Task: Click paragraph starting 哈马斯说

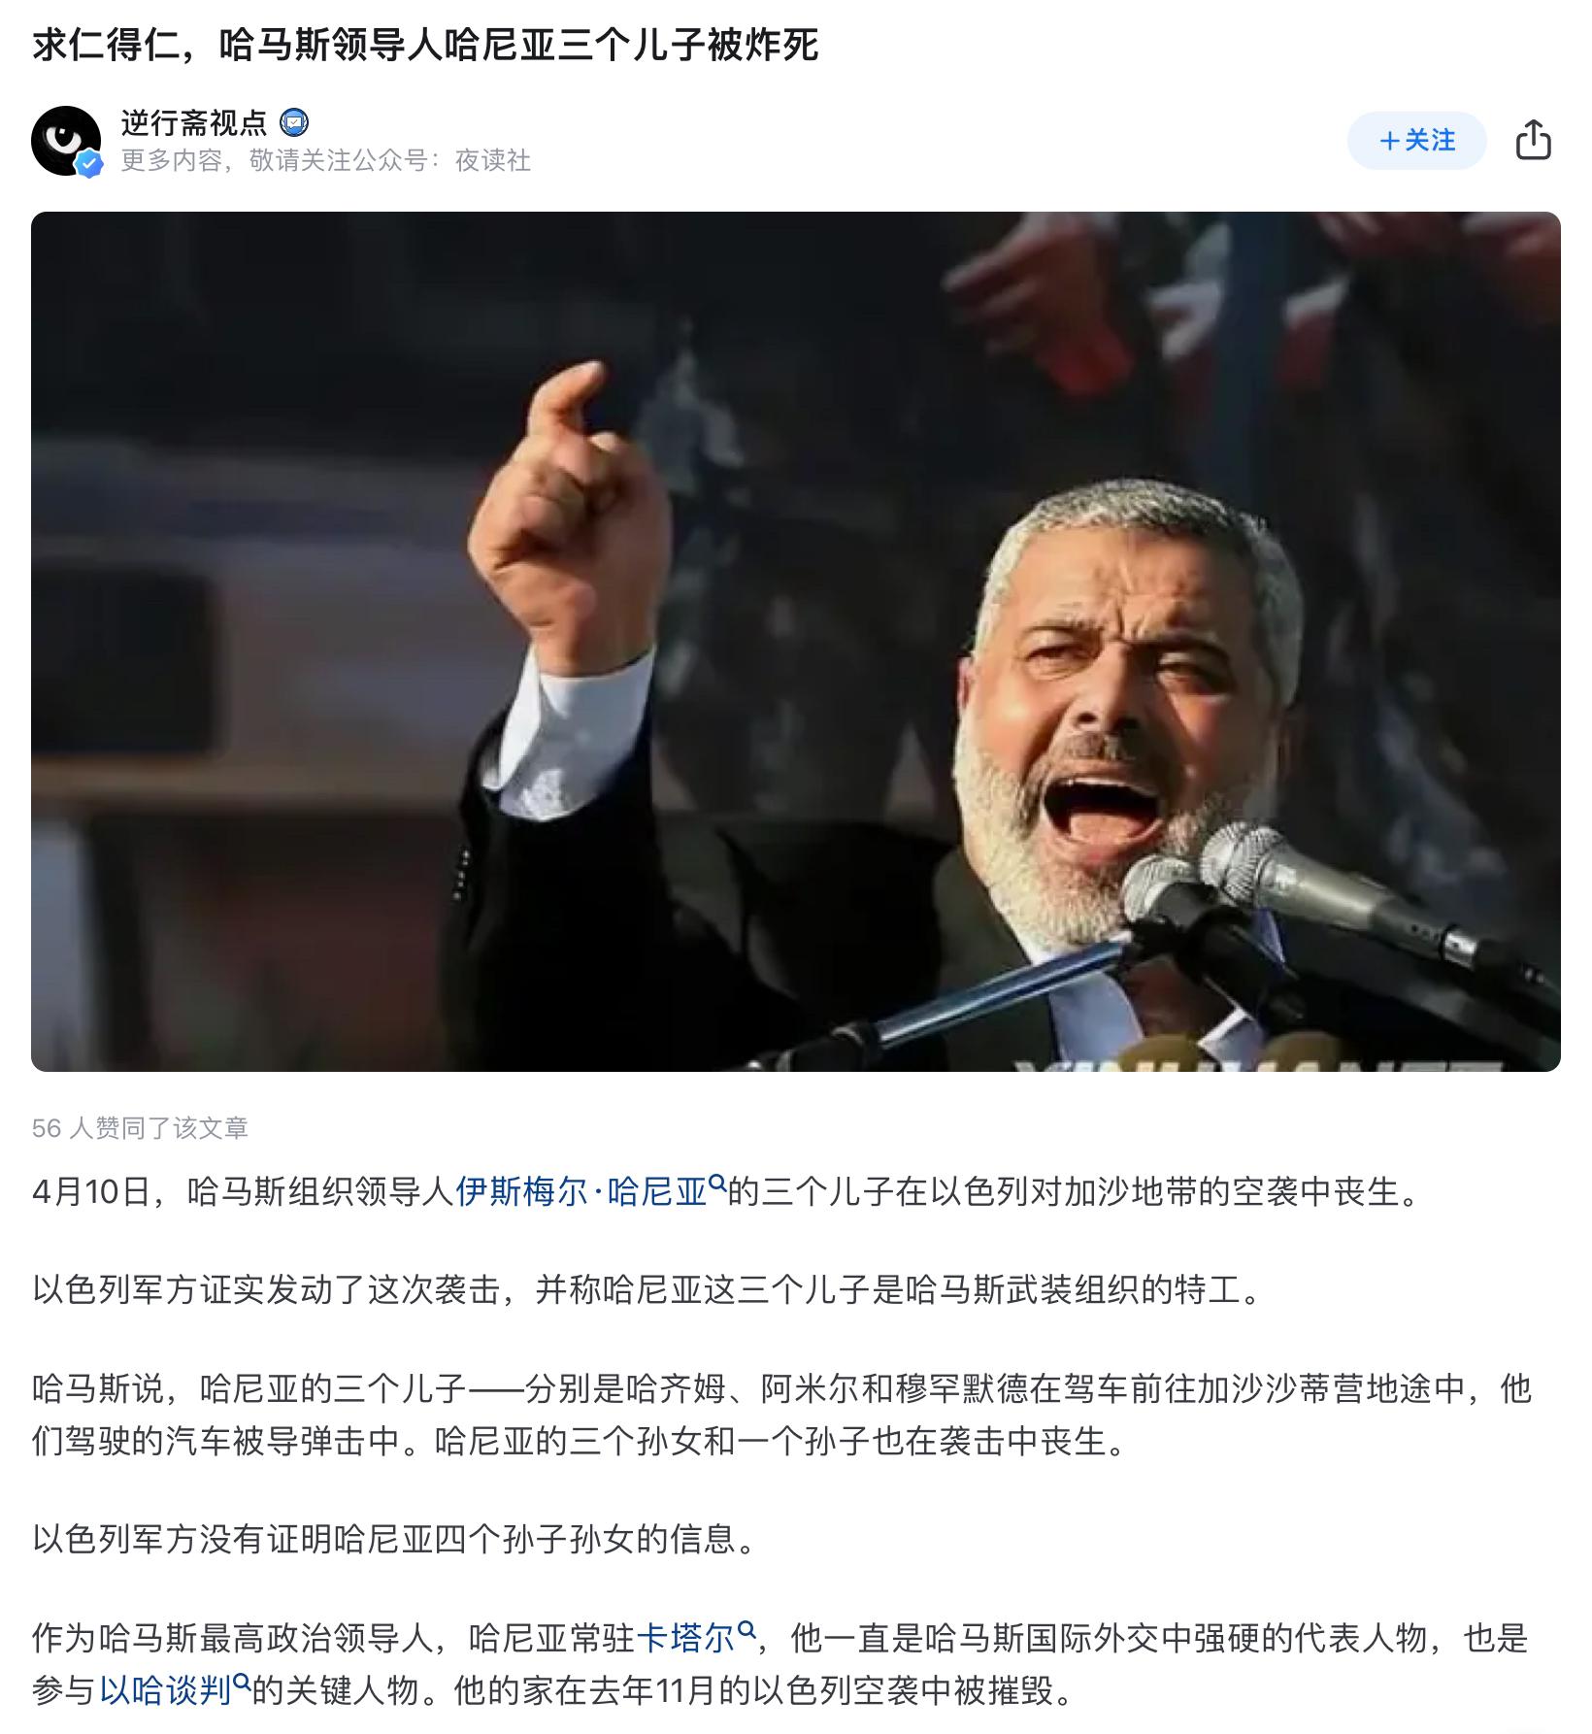Action: pyautogui.click(x=781, y=1415)
